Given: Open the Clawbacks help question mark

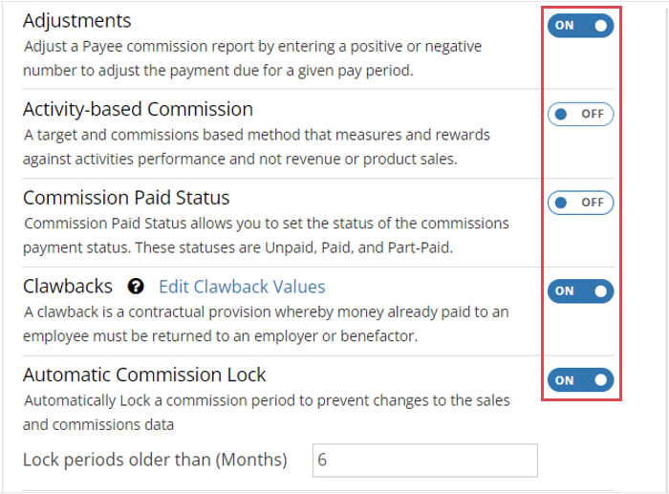Looking at the screenshot, I should pos(136,287).
